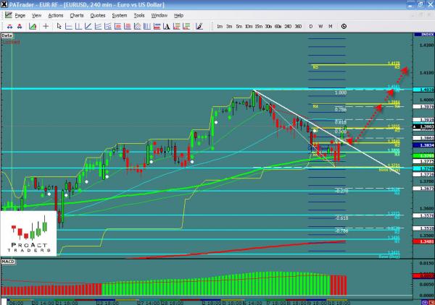Image resolution: width=435 pixels, height=305 pixels.
Task: Open the System menu
Action: [120, 14]
